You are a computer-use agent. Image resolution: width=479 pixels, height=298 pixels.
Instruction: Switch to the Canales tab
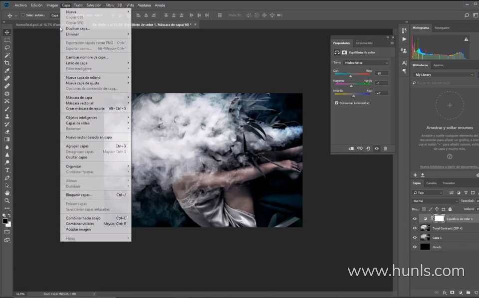(431, 183)
